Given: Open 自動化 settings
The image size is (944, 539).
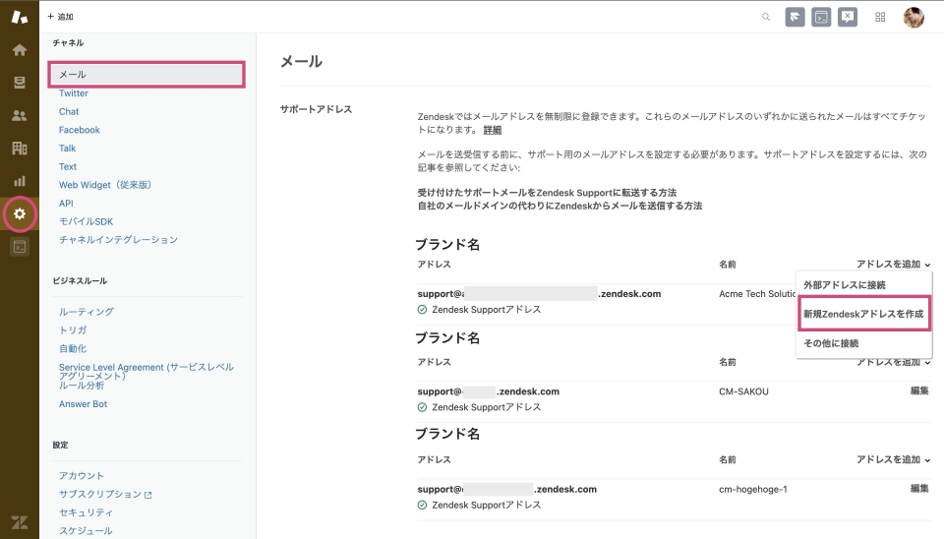Looking at the screenshot, I should coord(73,349).
